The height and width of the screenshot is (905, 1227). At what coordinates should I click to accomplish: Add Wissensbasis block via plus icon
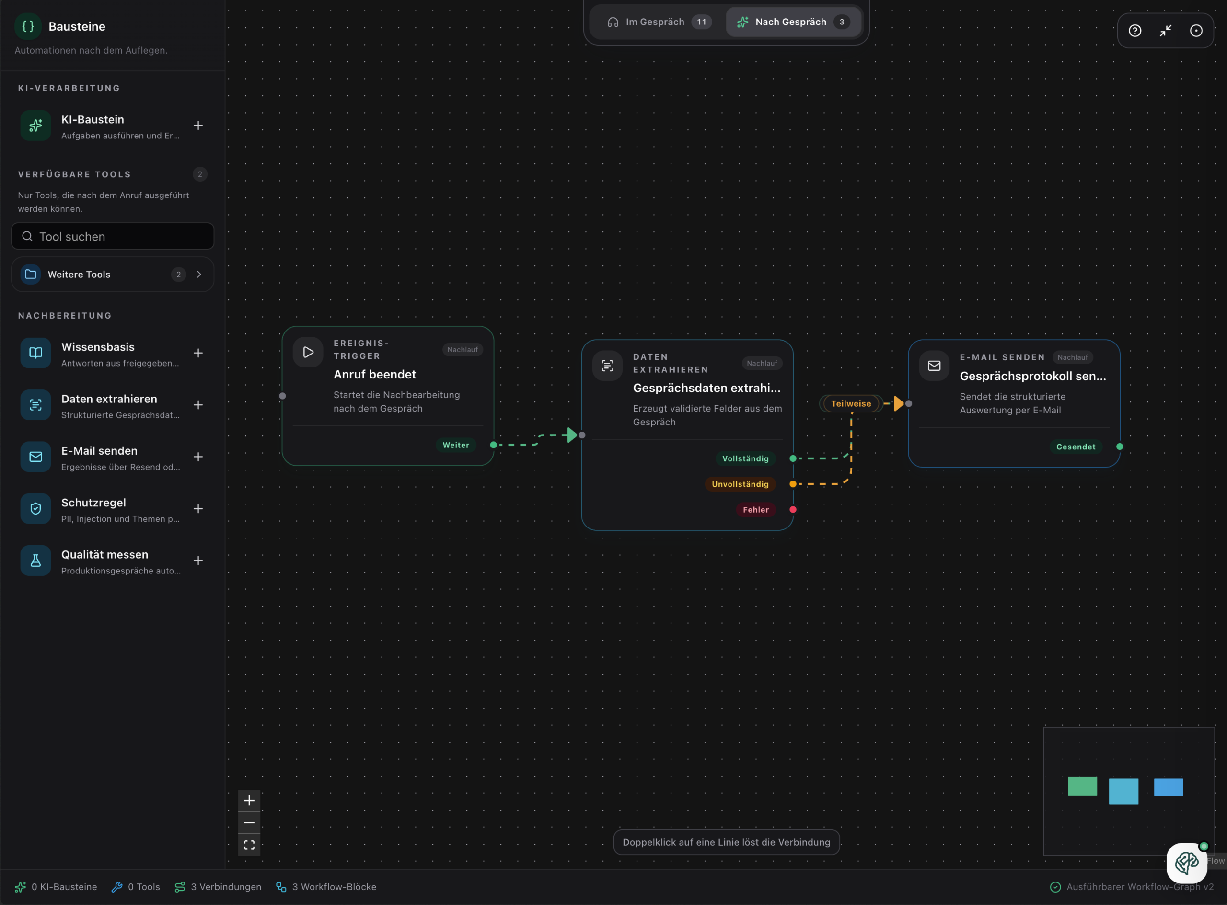click(x=198, y=353)
